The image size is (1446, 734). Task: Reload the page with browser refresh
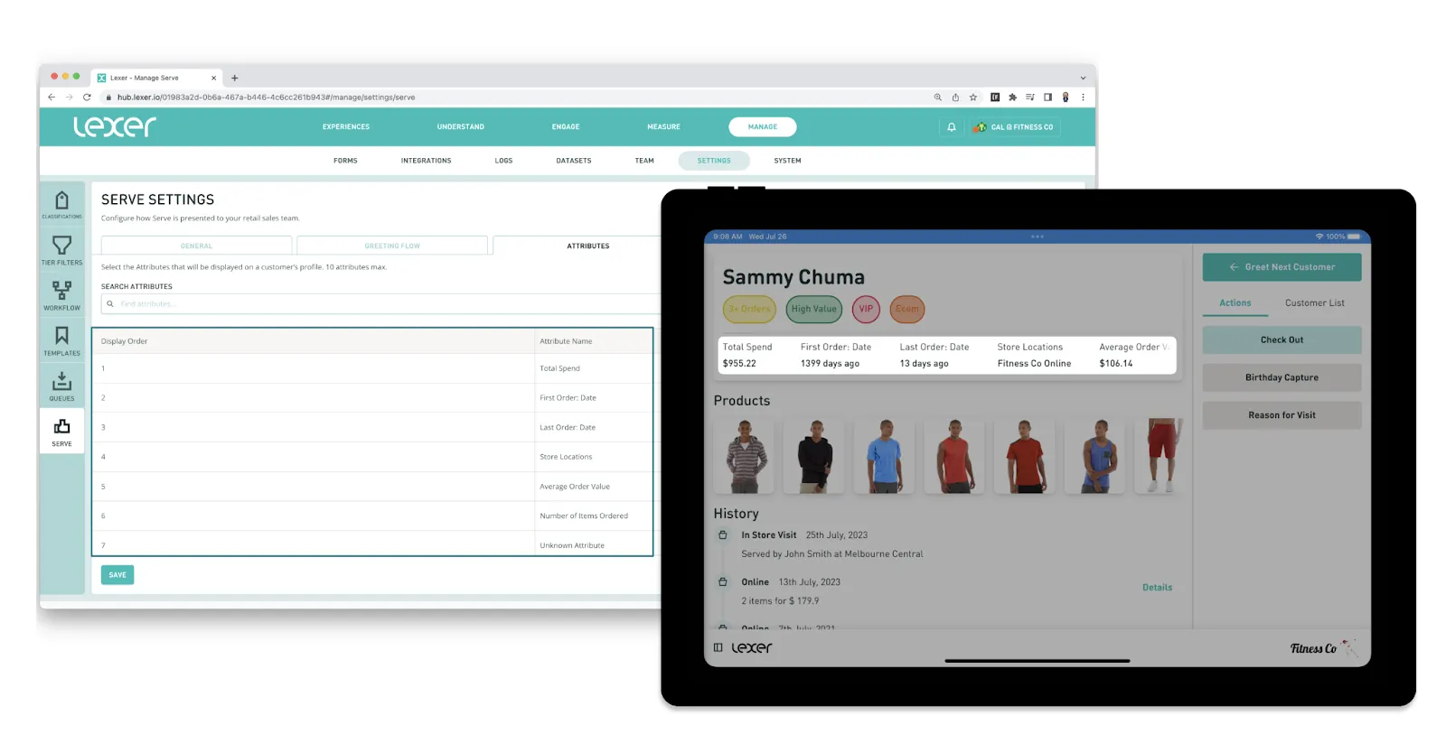[x=87, y=97]
